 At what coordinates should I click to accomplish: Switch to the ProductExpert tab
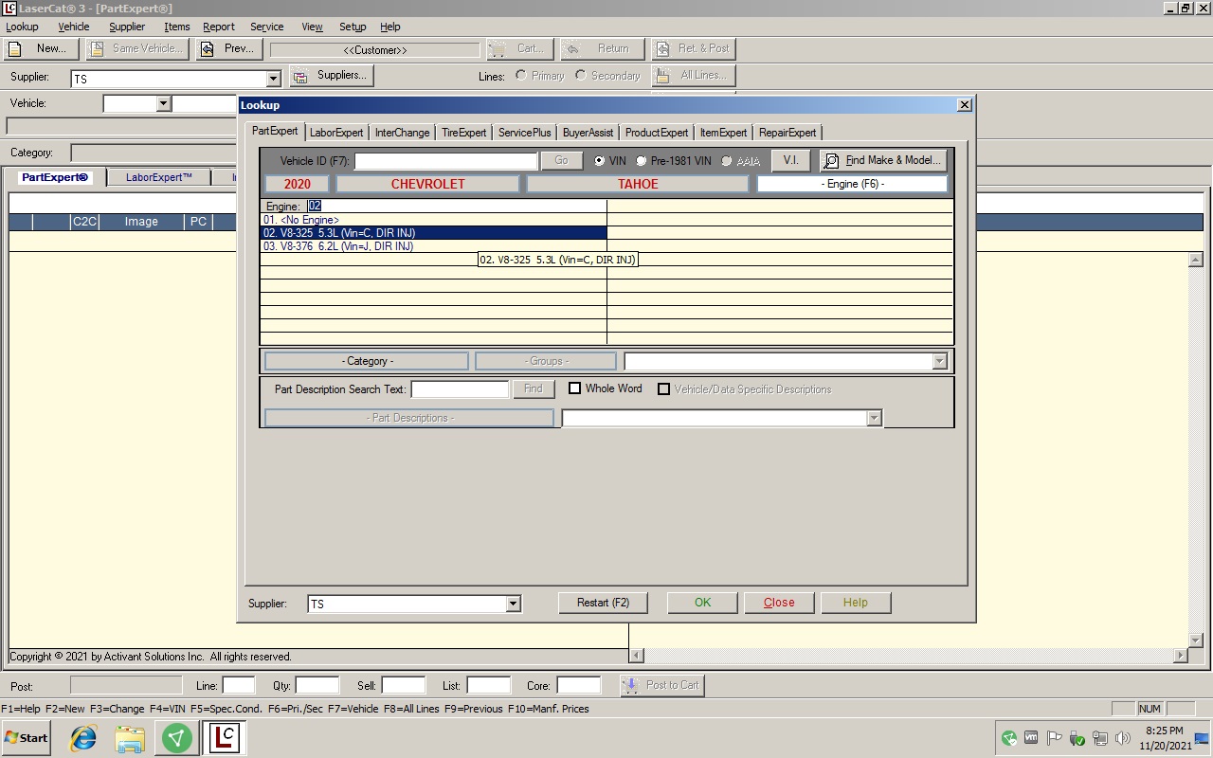point(657,133)
